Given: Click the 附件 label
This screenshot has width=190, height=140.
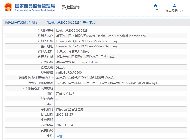Looking at the screenshot, I should pyautogui.click(x=50, y=93).
